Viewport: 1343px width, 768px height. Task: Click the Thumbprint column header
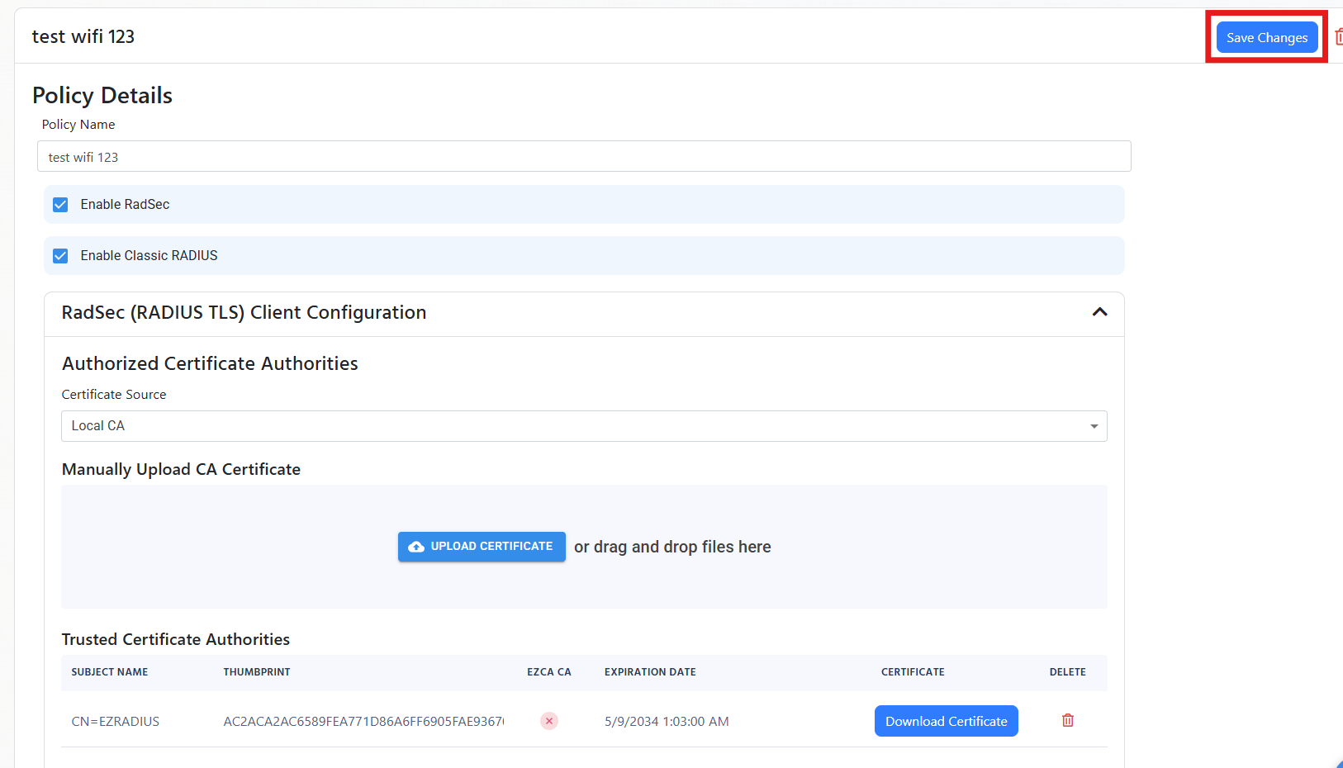257,672
